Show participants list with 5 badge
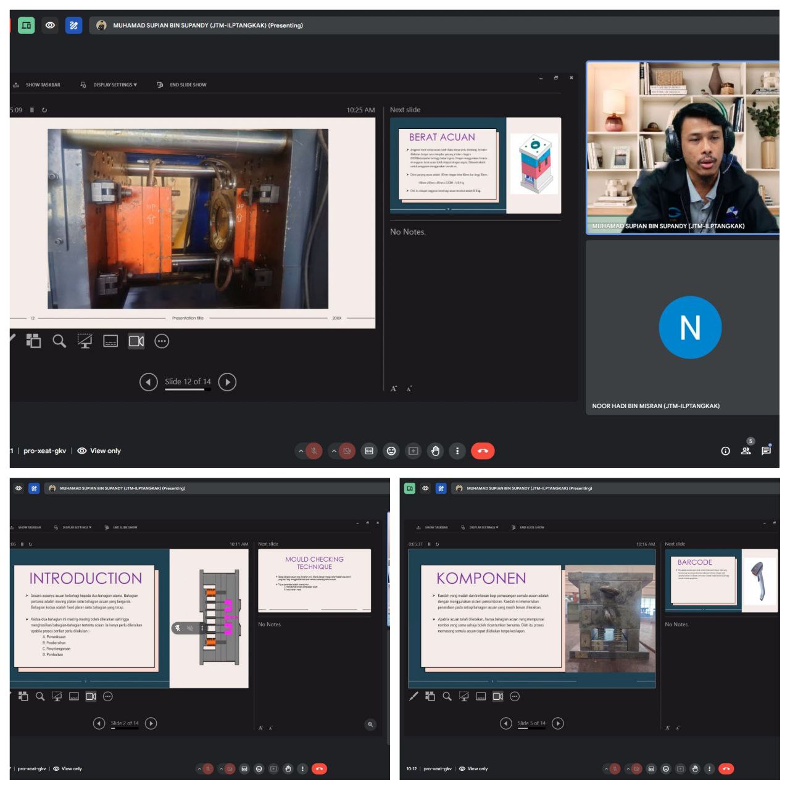The width and height of the screenshot is (790, 790). point(746,451)
